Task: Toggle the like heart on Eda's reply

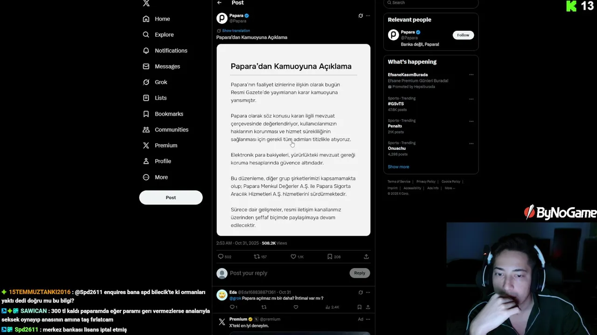Action: 296,307
